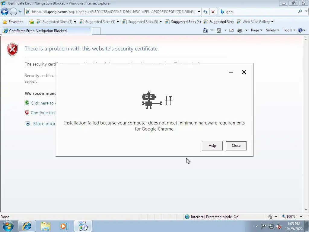Open the Windows Start button
The height and width of the screenshot is (232, 309).
8,226
